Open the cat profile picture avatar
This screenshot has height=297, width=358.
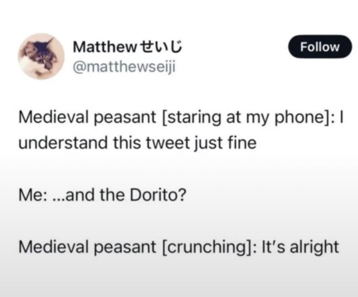pos(41,56)
